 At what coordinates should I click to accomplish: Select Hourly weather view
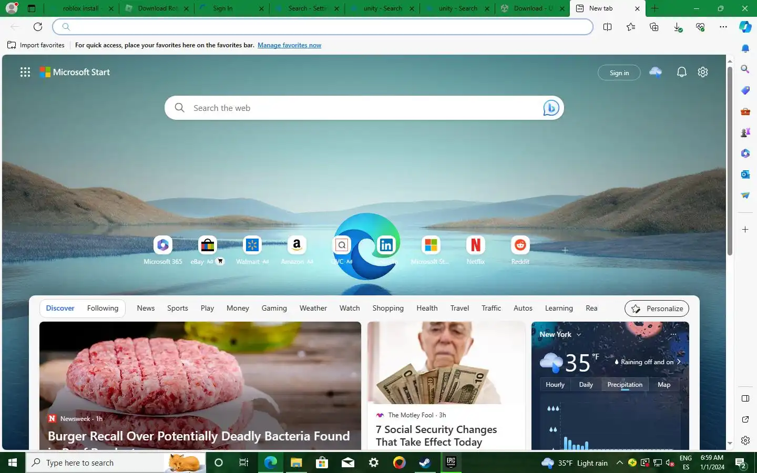[555, 385]
